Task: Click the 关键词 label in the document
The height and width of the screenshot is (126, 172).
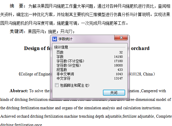Action: (x=16, y=31)
